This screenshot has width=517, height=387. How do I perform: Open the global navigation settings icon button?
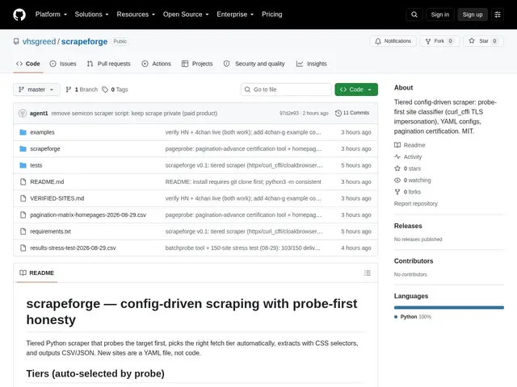point(498,15)
